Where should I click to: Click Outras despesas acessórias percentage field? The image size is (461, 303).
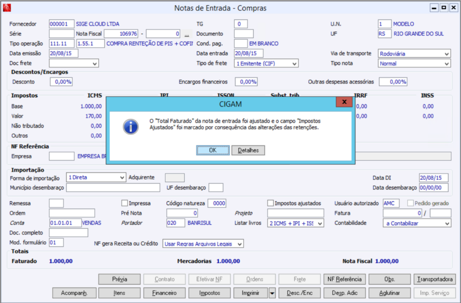pos(393,82)
